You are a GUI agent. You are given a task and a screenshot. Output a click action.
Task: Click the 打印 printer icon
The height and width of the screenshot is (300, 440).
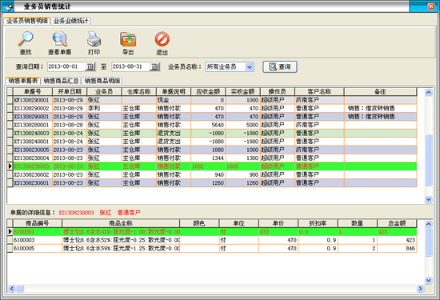click(94, 39)
